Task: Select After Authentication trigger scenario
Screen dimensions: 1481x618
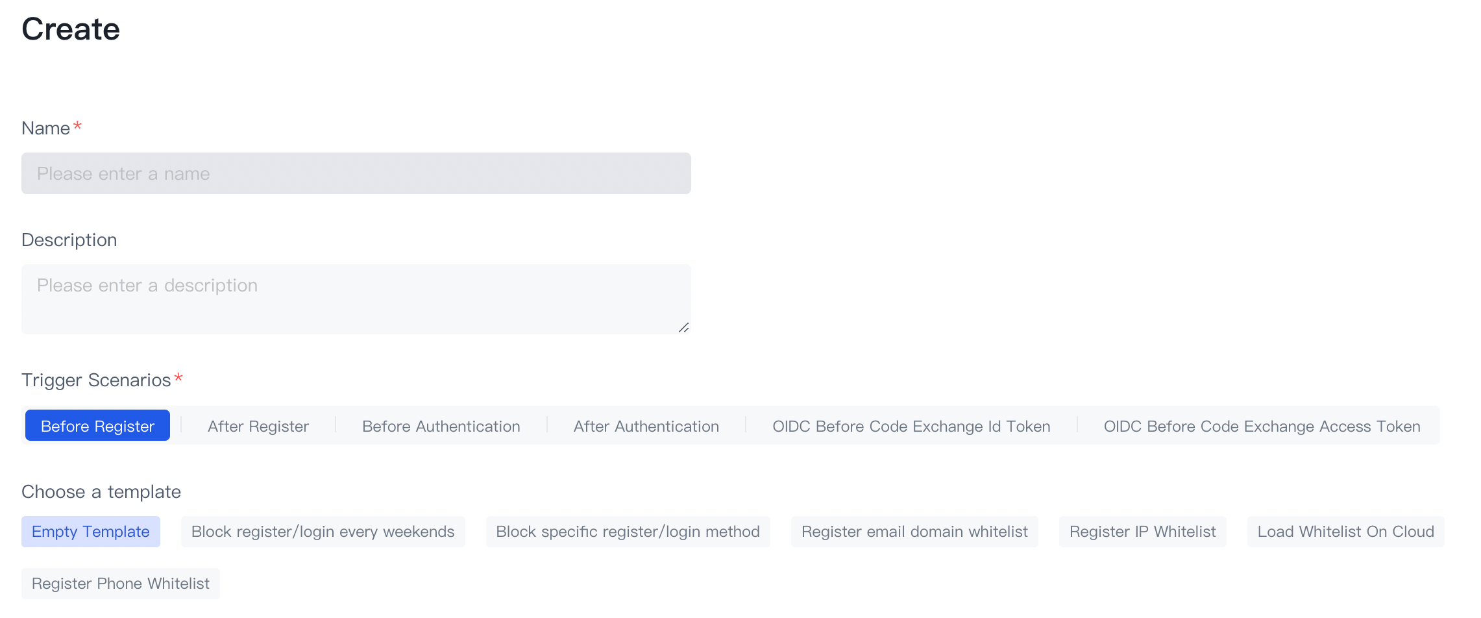Action: pyautogui.click(x=646, y=426)
